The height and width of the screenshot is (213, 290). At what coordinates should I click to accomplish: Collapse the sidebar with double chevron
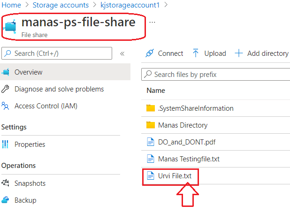pyautogui.click(x=122, y=53)
